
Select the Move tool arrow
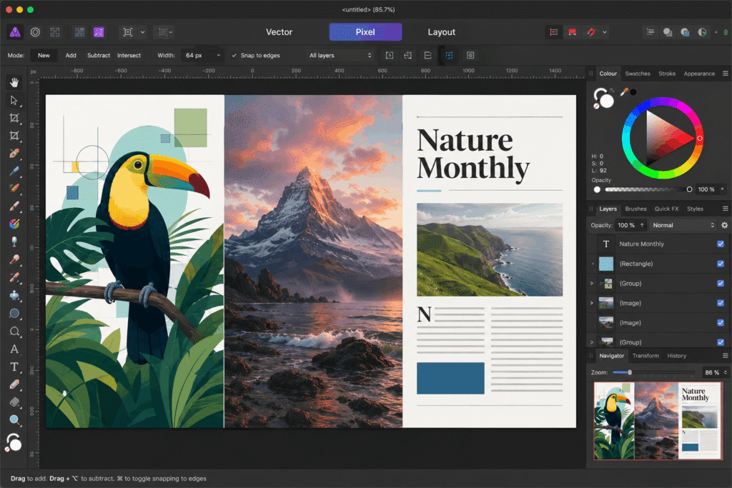(14, 100)
